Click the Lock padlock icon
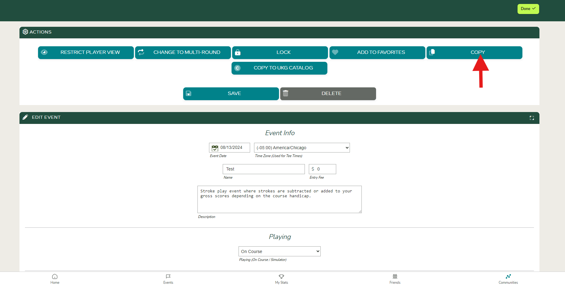The image size is (565, 288). (x=238, y=52)
